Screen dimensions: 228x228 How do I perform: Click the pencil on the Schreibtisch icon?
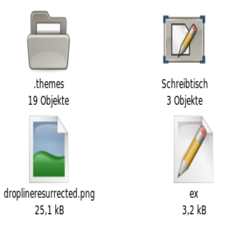click(x=187, y=40)
